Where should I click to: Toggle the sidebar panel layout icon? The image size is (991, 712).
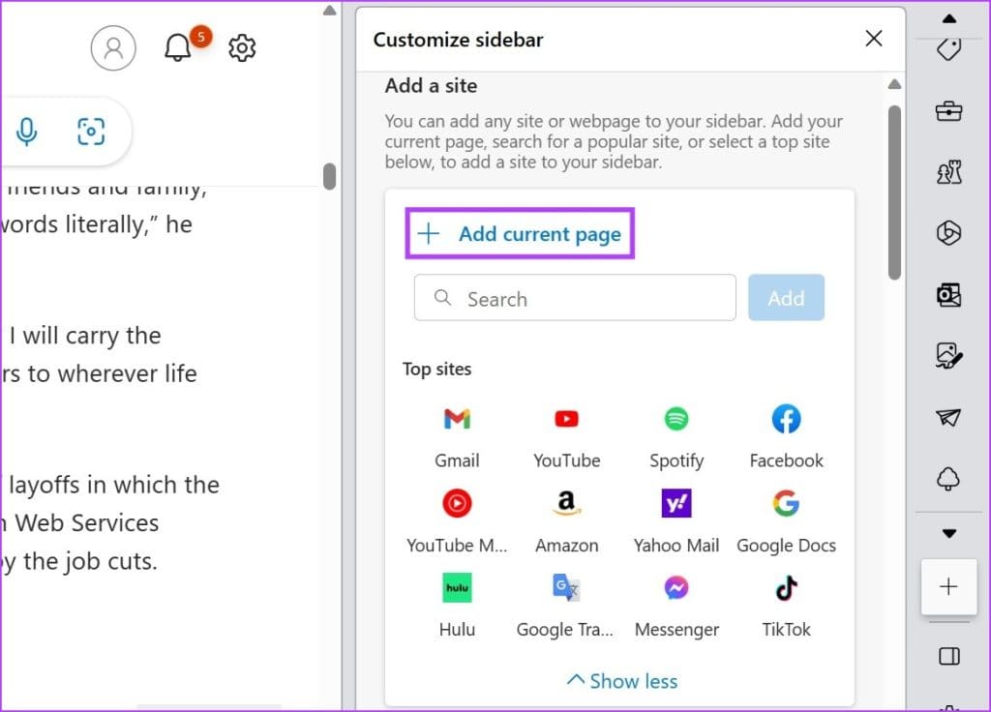948,656
